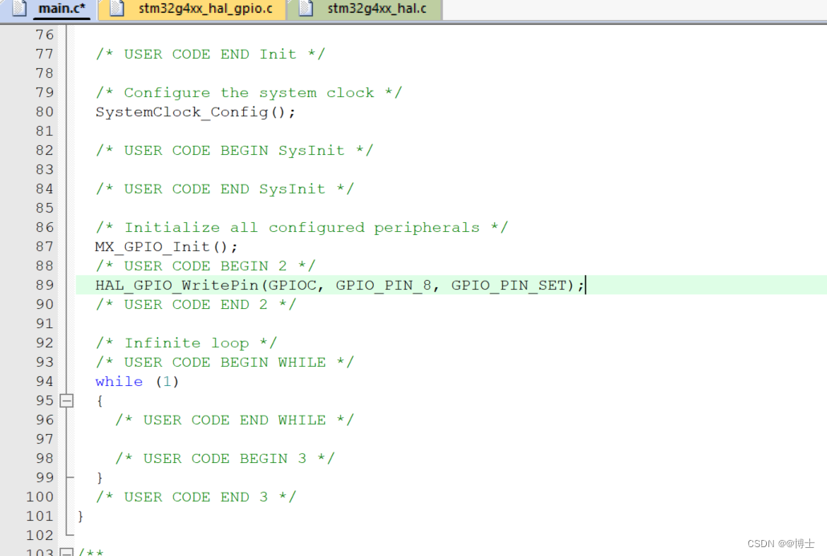
Task: Click the "USER CODE BEGIN 2" comment
Action: [x=205, y=266]
